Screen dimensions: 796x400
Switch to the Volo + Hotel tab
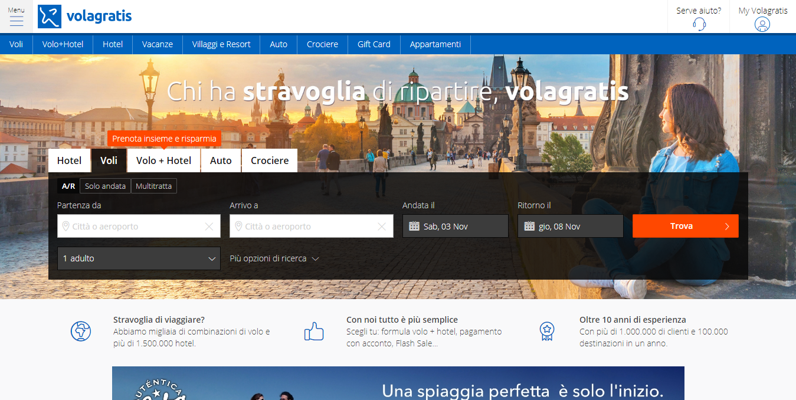coord(164,160)
